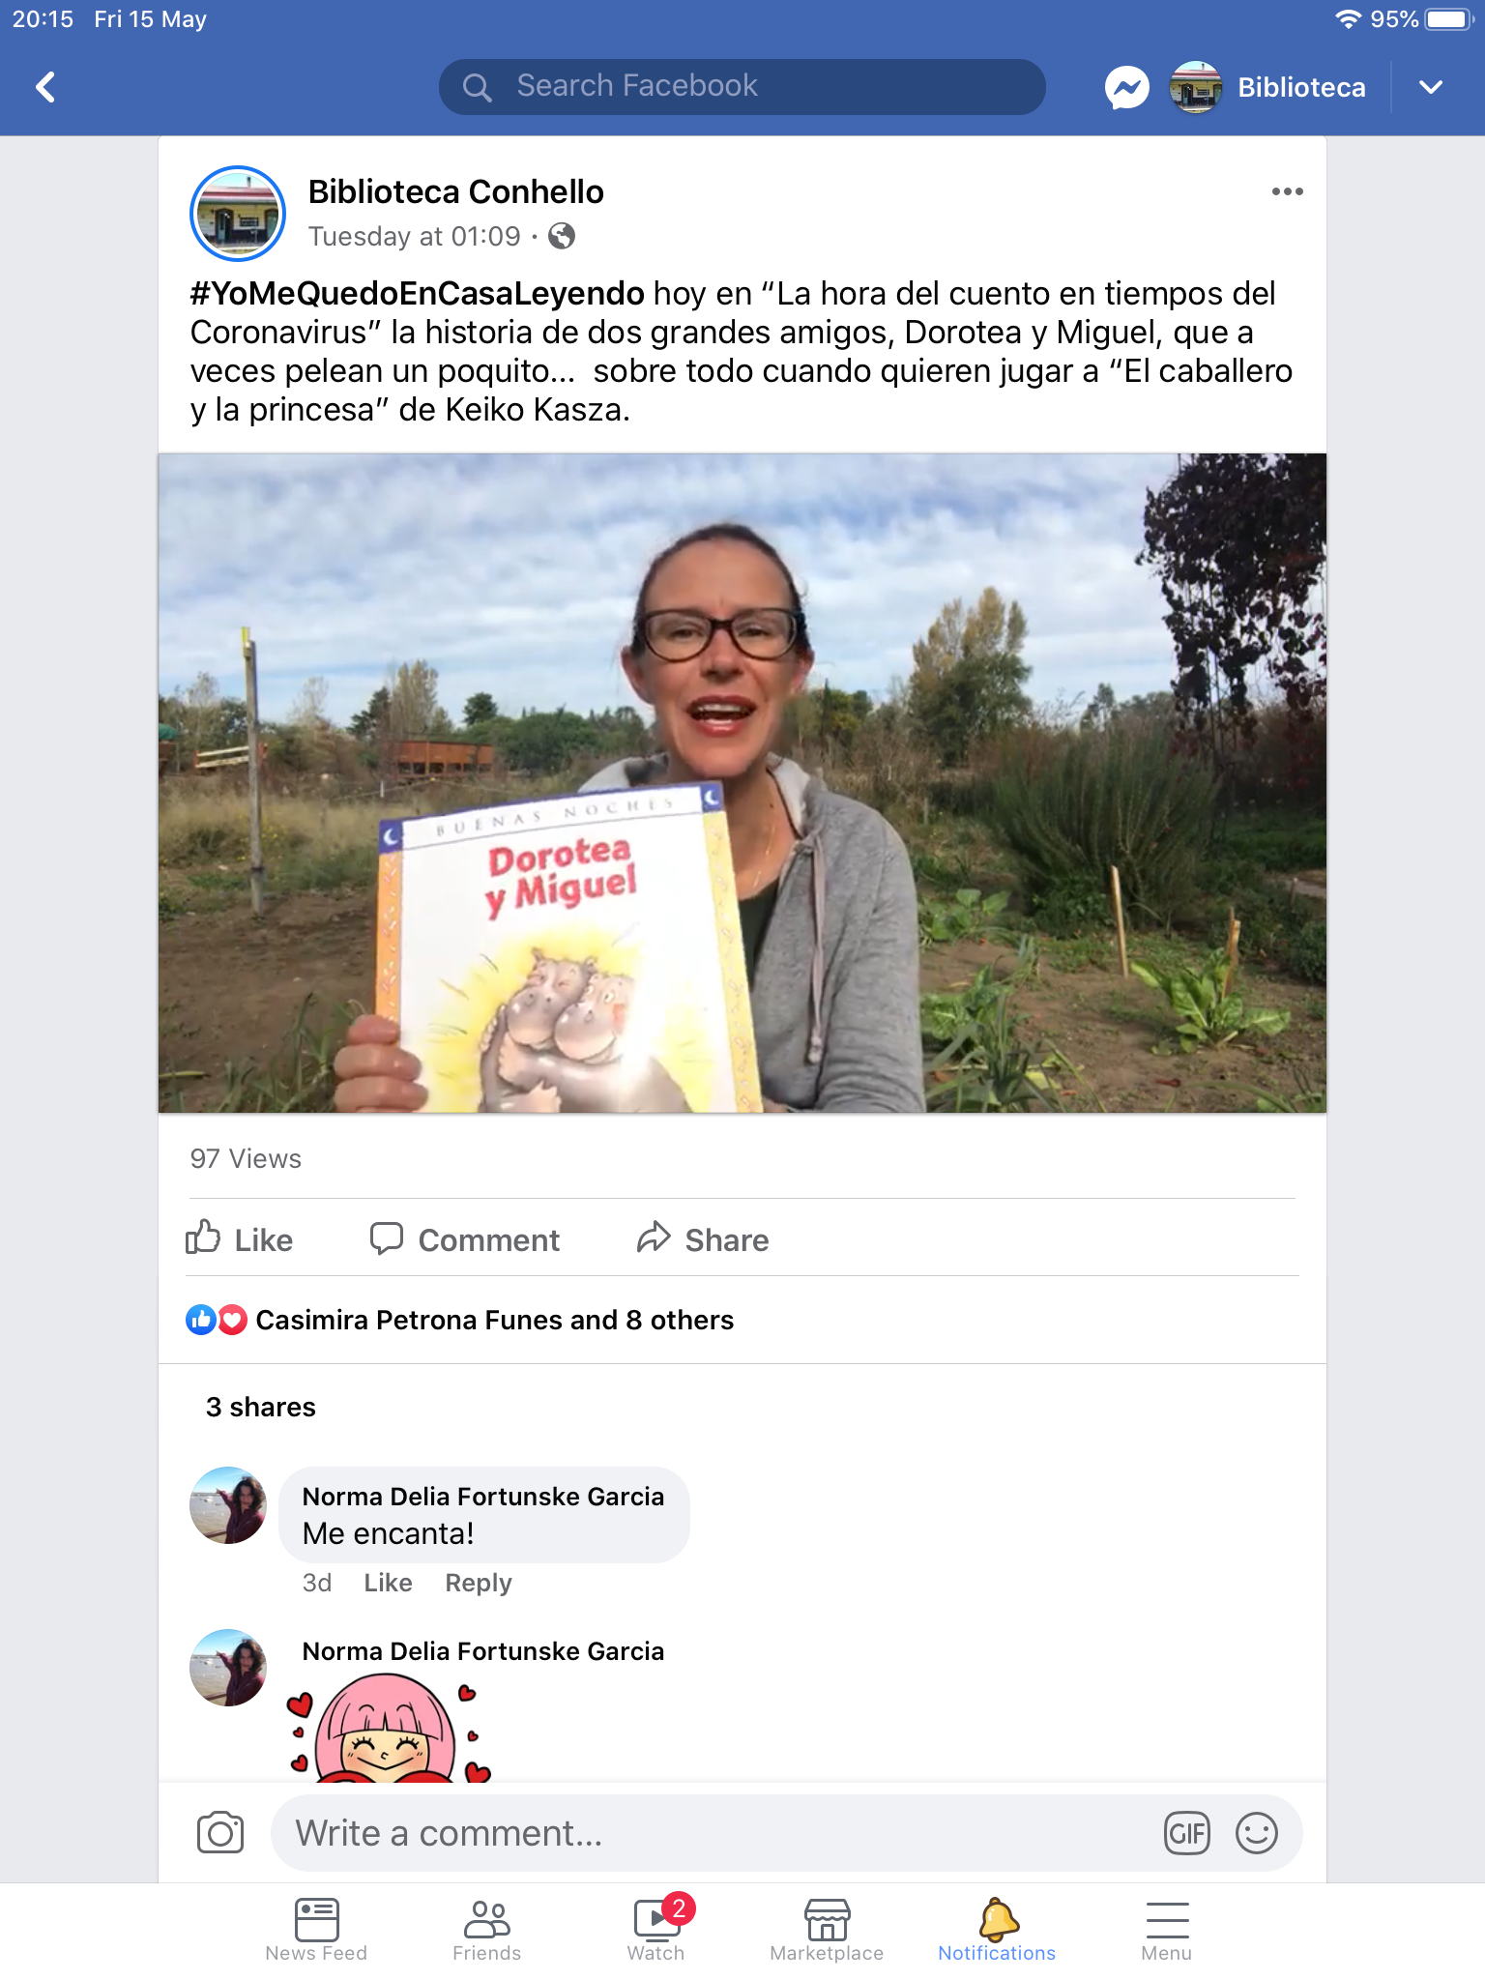This screenshot has height=1980, width=1485.
Task: Open Messenger from the top bar
Action: pos(1126,88)
